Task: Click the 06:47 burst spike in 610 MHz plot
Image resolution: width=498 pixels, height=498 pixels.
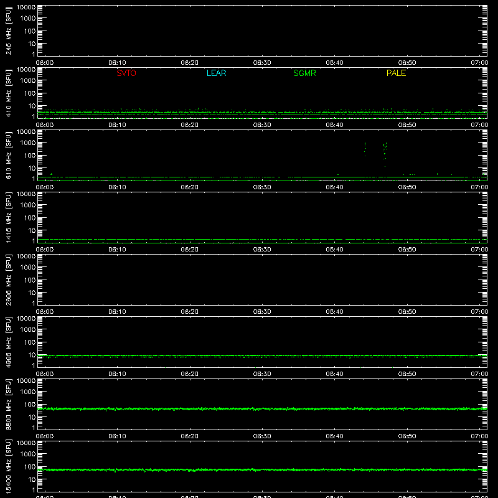Action: [385, 154]
